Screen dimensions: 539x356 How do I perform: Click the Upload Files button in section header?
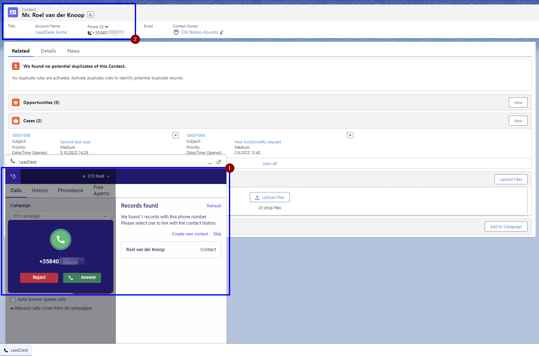coord(511,179)
